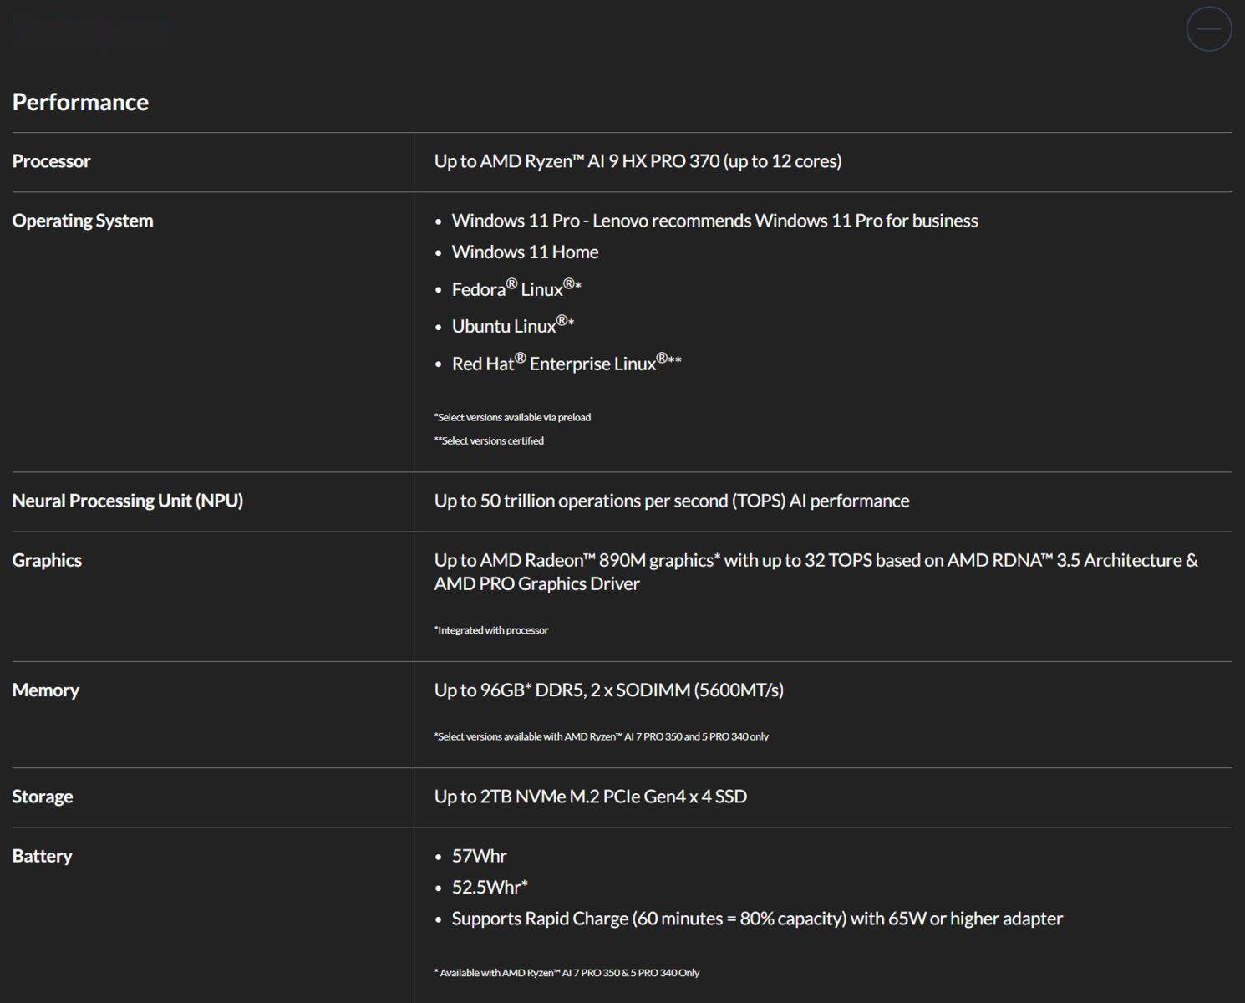The image size is (1245, 1003).
Task: Click the 2TB NVMe M.2 PCIe Gen4 text
Action: tap(590, 797)
